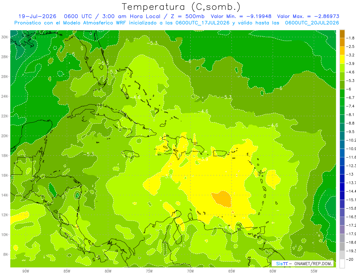Screen dimensions: 356x275
Task: Select initialization stamp "0600UTC_17JUL2026"
Action: point(202,23)
